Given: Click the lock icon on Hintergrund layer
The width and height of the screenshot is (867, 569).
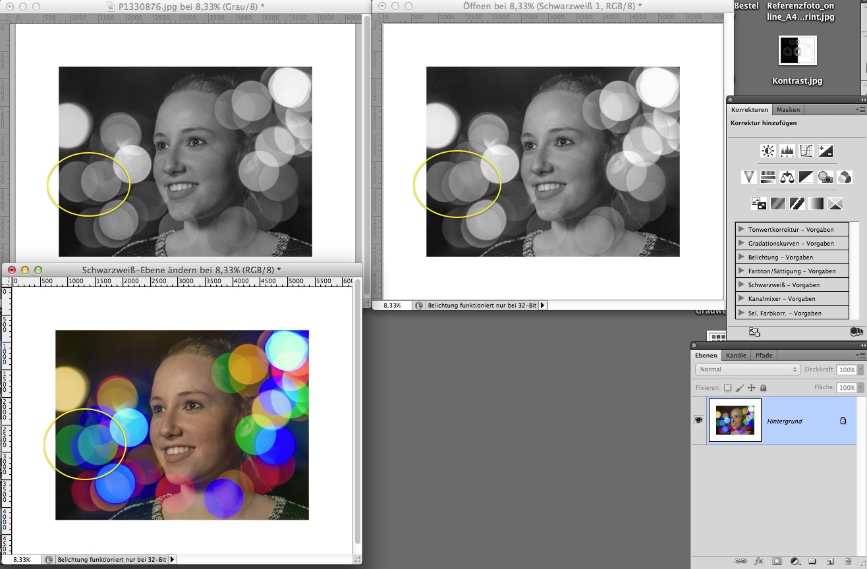Looking at the screenshot, I should [x=843, y=420].
